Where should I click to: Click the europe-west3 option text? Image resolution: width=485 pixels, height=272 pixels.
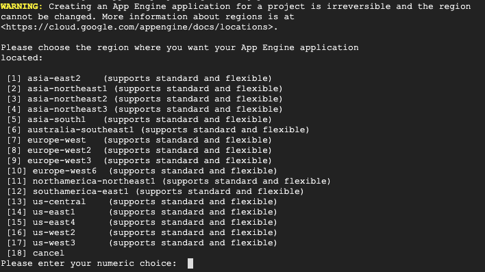click(x=59, y=160)
